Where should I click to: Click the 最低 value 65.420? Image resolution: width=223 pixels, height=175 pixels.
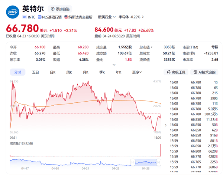pyautogui.click(x=83, y=53)
